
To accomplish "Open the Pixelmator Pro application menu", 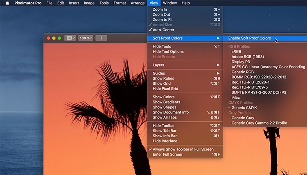I will (28, 3).
